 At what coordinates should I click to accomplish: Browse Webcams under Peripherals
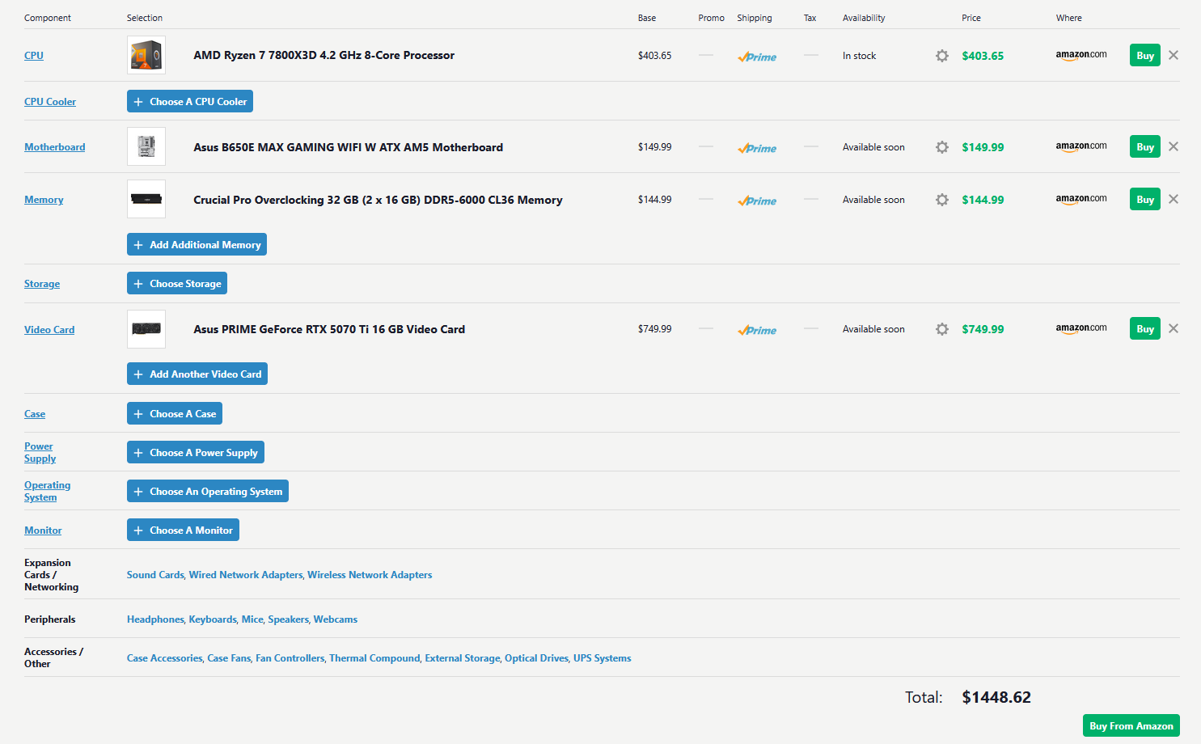[x=336, y=619]
